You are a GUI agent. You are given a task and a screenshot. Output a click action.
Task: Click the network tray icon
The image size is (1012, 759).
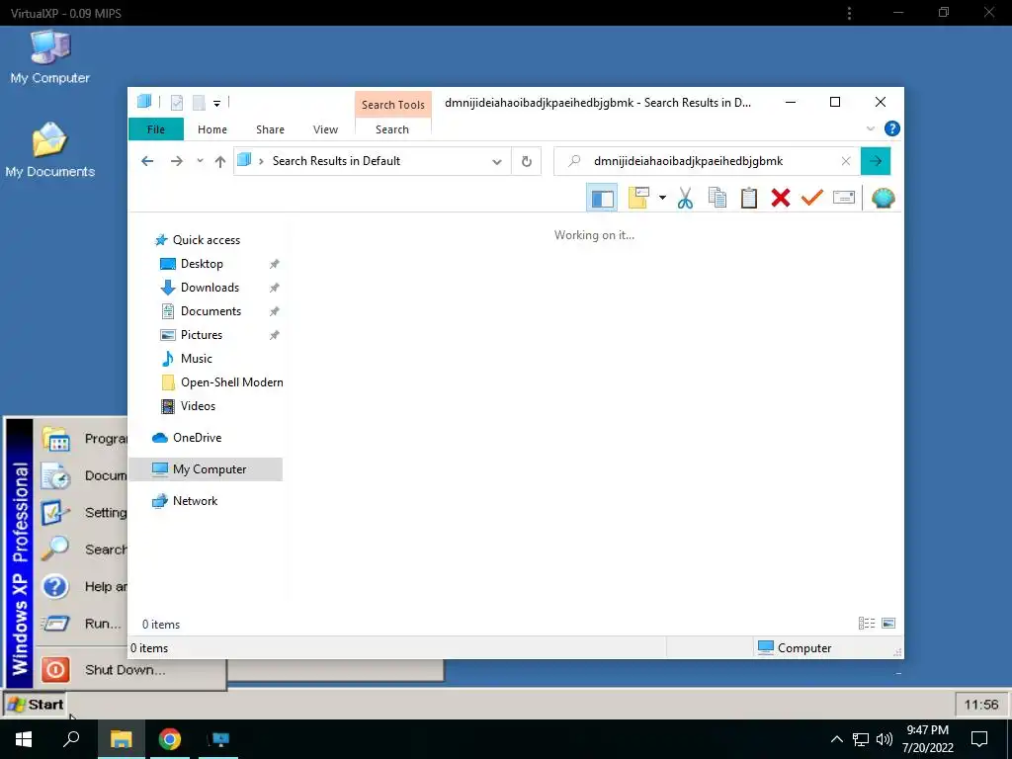pos(861,739)
